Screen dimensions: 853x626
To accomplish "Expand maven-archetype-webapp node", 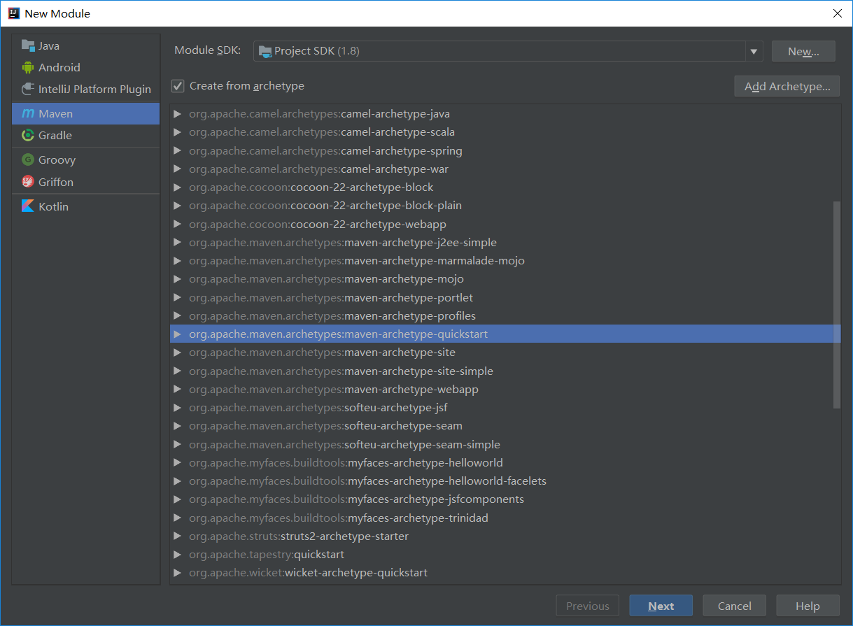I will (177, 390).
